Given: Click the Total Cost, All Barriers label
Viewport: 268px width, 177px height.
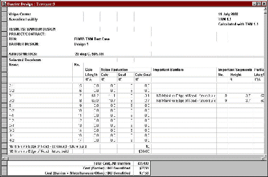Looking at the screenshot, I should 112,163.
